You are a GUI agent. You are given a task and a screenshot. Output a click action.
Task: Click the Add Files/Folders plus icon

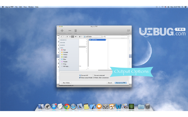tap(62, 31)
